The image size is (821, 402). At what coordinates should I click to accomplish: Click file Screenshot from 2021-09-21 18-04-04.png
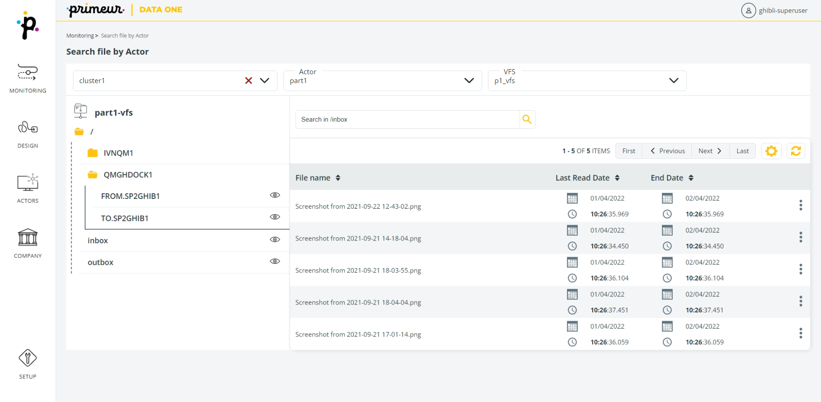coord(358,303)
